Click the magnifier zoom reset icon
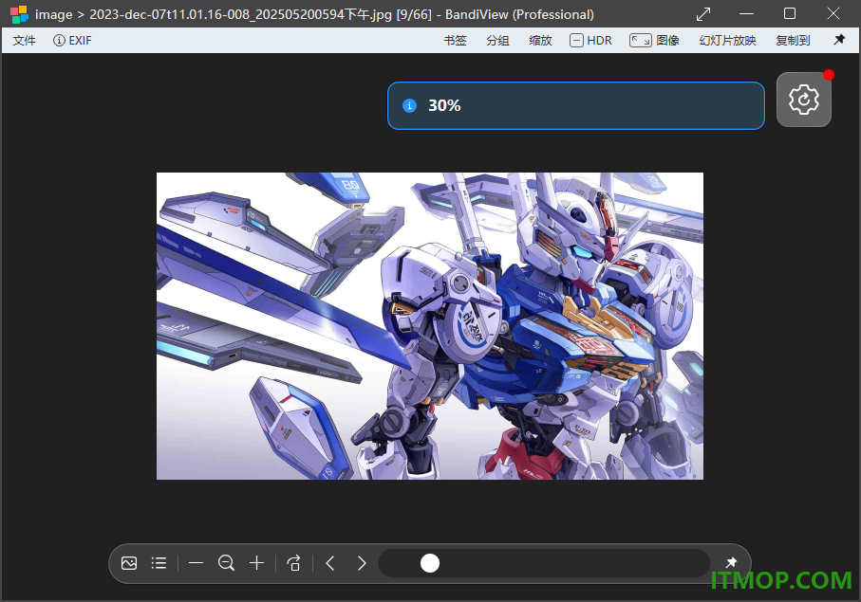 tap(226, 563)
